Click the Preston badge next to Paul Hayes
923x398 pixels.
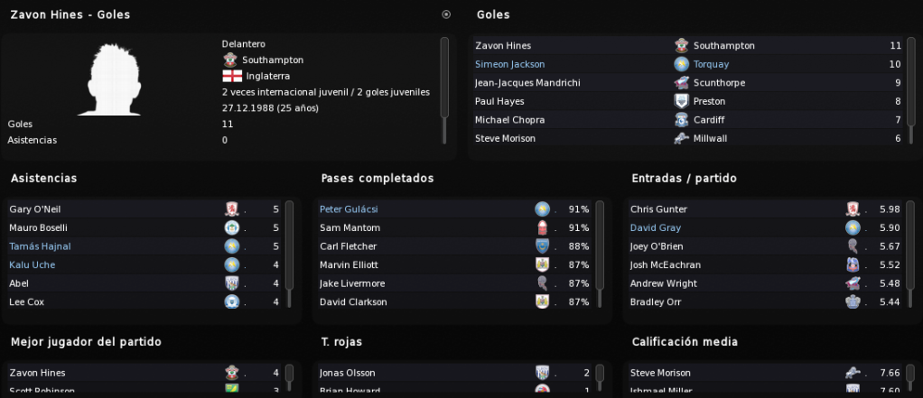click(682, 101)
